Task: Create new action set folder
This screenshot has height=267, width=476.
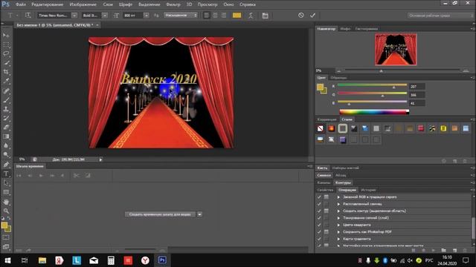Action: coord(444,250)
